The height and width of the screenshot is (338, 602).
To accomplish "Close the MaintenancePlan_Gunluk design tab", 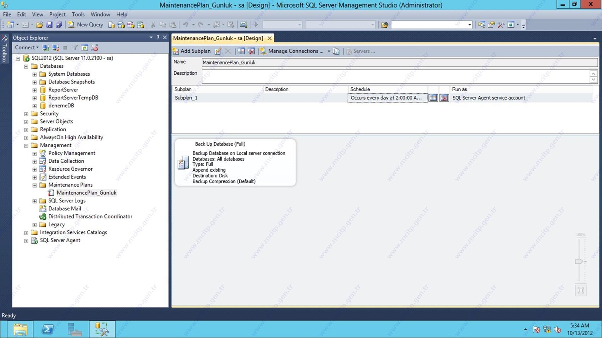I will (270, 38).
